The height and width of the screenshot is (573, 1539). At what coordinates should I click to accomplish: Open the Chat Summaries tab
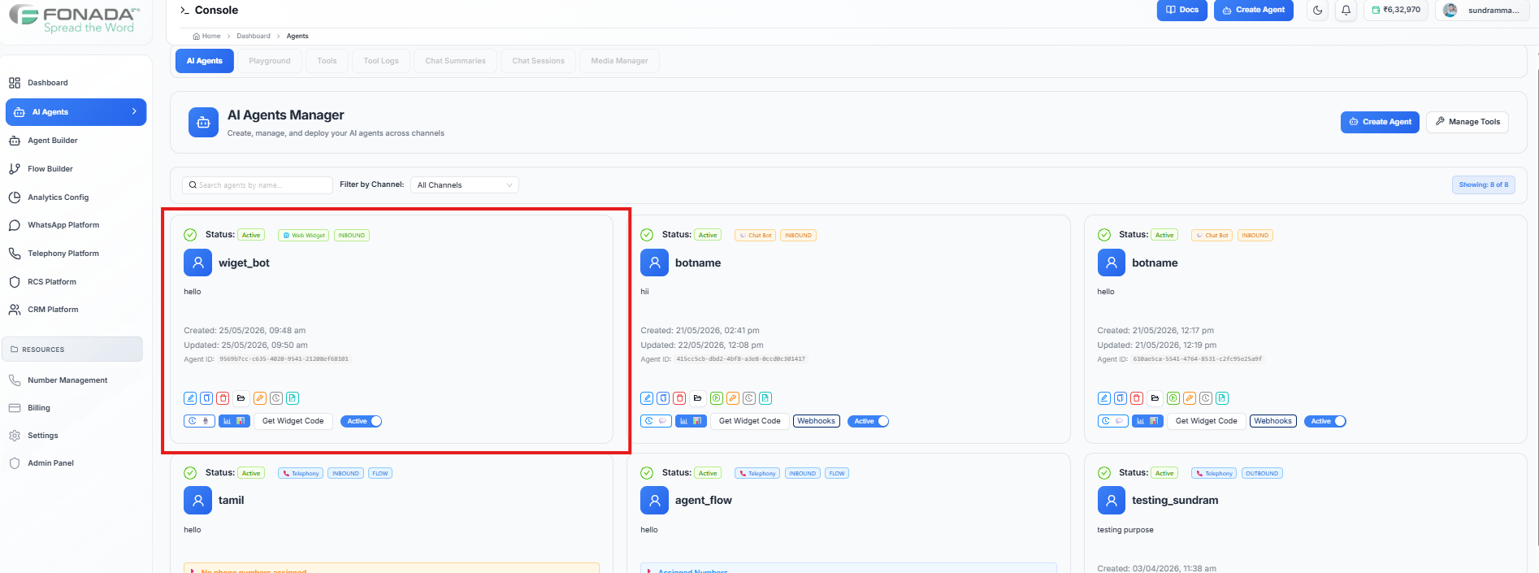(455, 61)
